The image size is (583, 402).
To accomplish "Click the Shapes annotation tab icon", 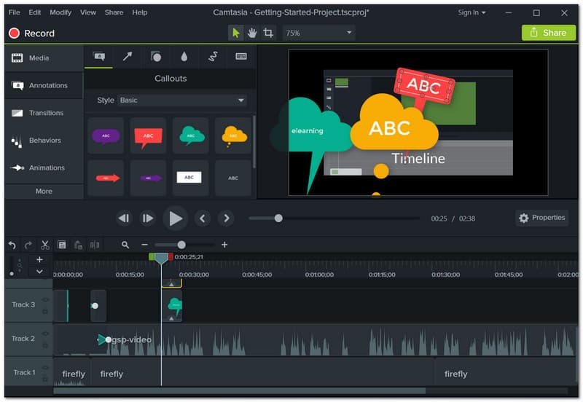I will click(155, 57).
